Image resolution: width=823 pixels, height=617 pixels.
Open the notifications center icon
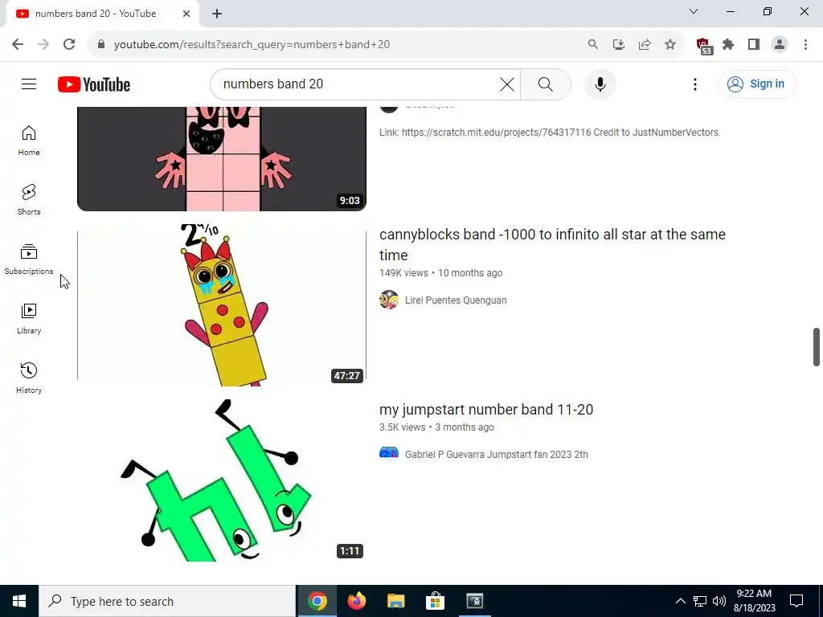(x=796, y=601)
